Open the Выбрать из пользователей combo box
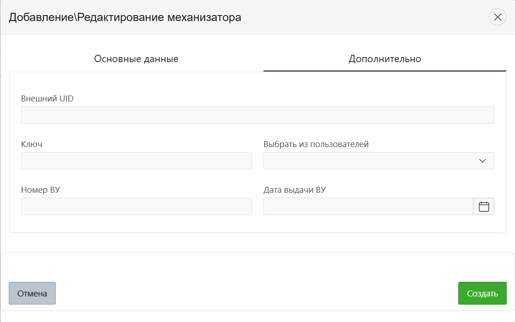515x322 pixels. point(370,161)
